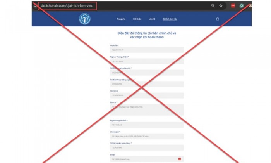Click the site info icon beside URL
The width and height of the screenshot is (271, 163).
coord(35,6)
